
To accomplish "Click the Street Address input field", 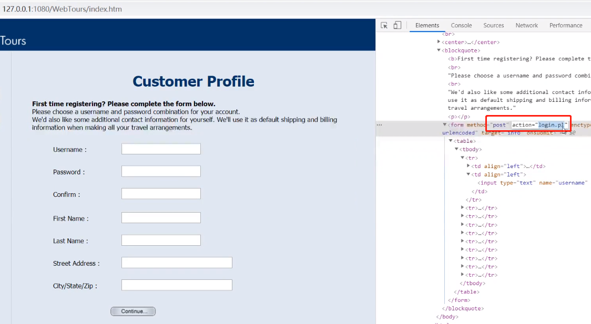I will [177, 263].
